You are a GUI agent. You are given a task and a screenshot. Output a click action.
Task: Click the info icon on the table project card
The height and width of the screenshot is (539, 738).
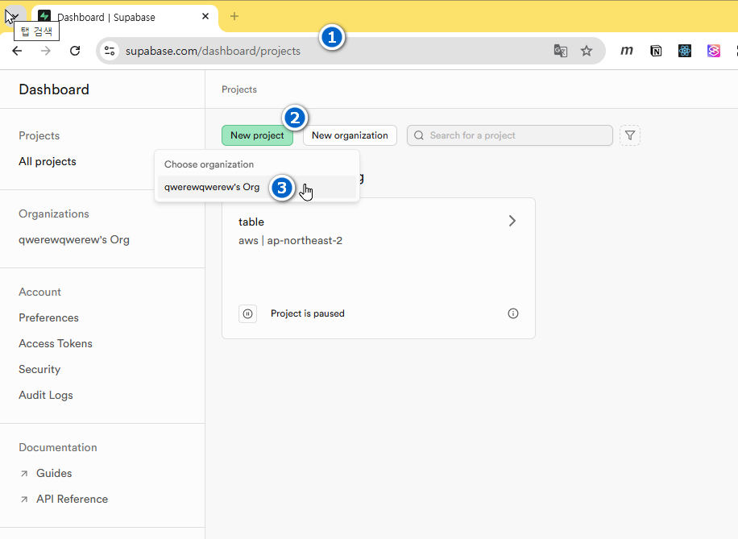[513, 313]
